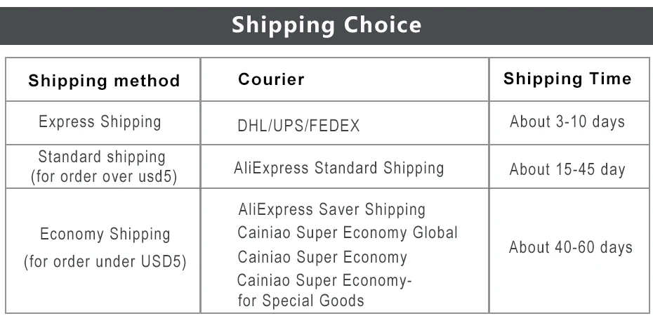Image resolution: width=653 pixels, height=316 pixels.
Task: Select the Shipping method column header
Action: 104,80
